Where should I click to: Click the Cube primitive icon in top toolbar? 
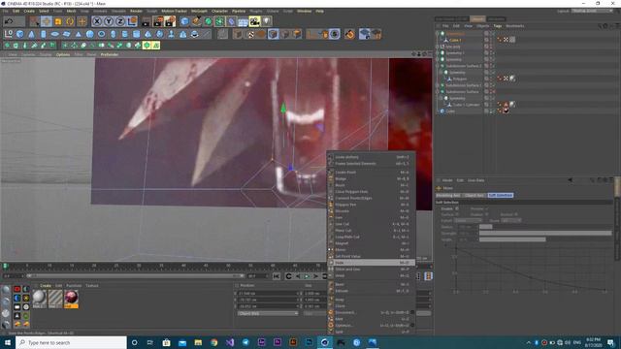pyautogui.click(x=184, y=21)
